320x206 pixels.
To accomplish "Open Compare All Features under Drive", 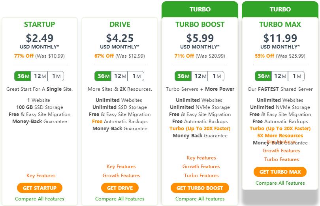I will pos(120,199).
